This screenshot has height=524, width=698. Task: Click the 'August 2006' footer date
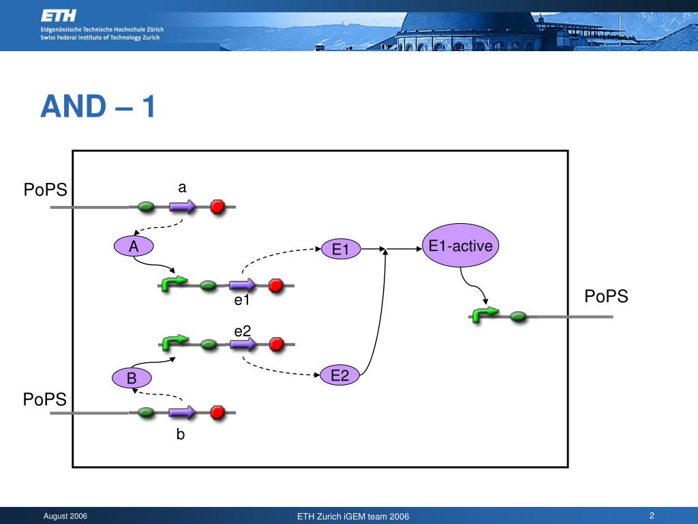[x=65, y=516]
